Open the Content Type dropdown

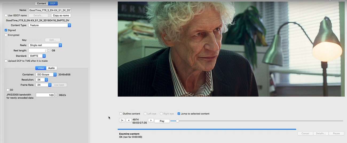(x=50, y=25)
